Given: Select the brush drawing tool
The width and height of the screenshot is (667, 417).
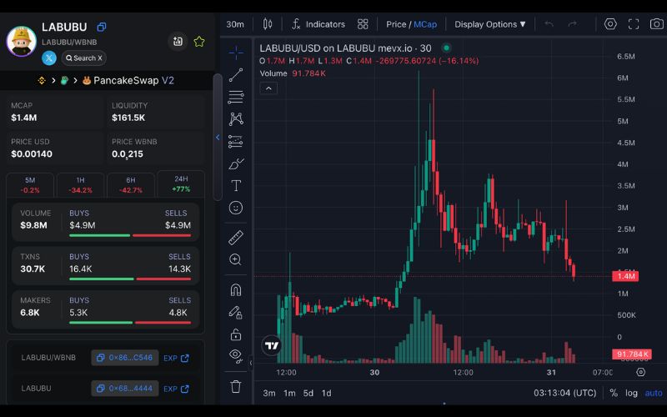Looking at the screenshot, I should 236,163.
